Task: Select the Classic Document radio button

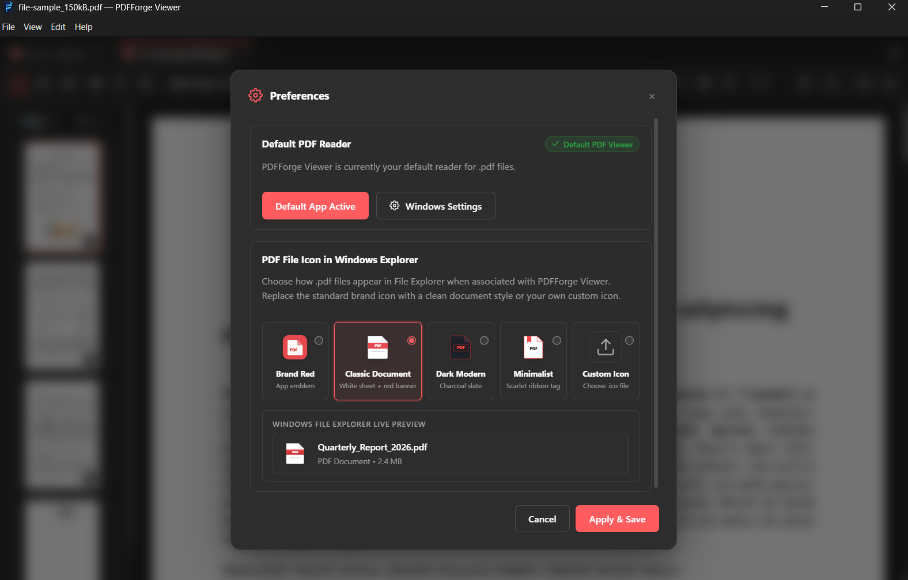Action: [411, 340]
